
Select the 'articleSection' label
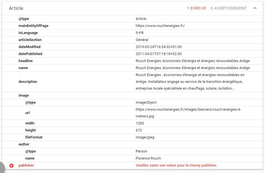coord(30,40)
